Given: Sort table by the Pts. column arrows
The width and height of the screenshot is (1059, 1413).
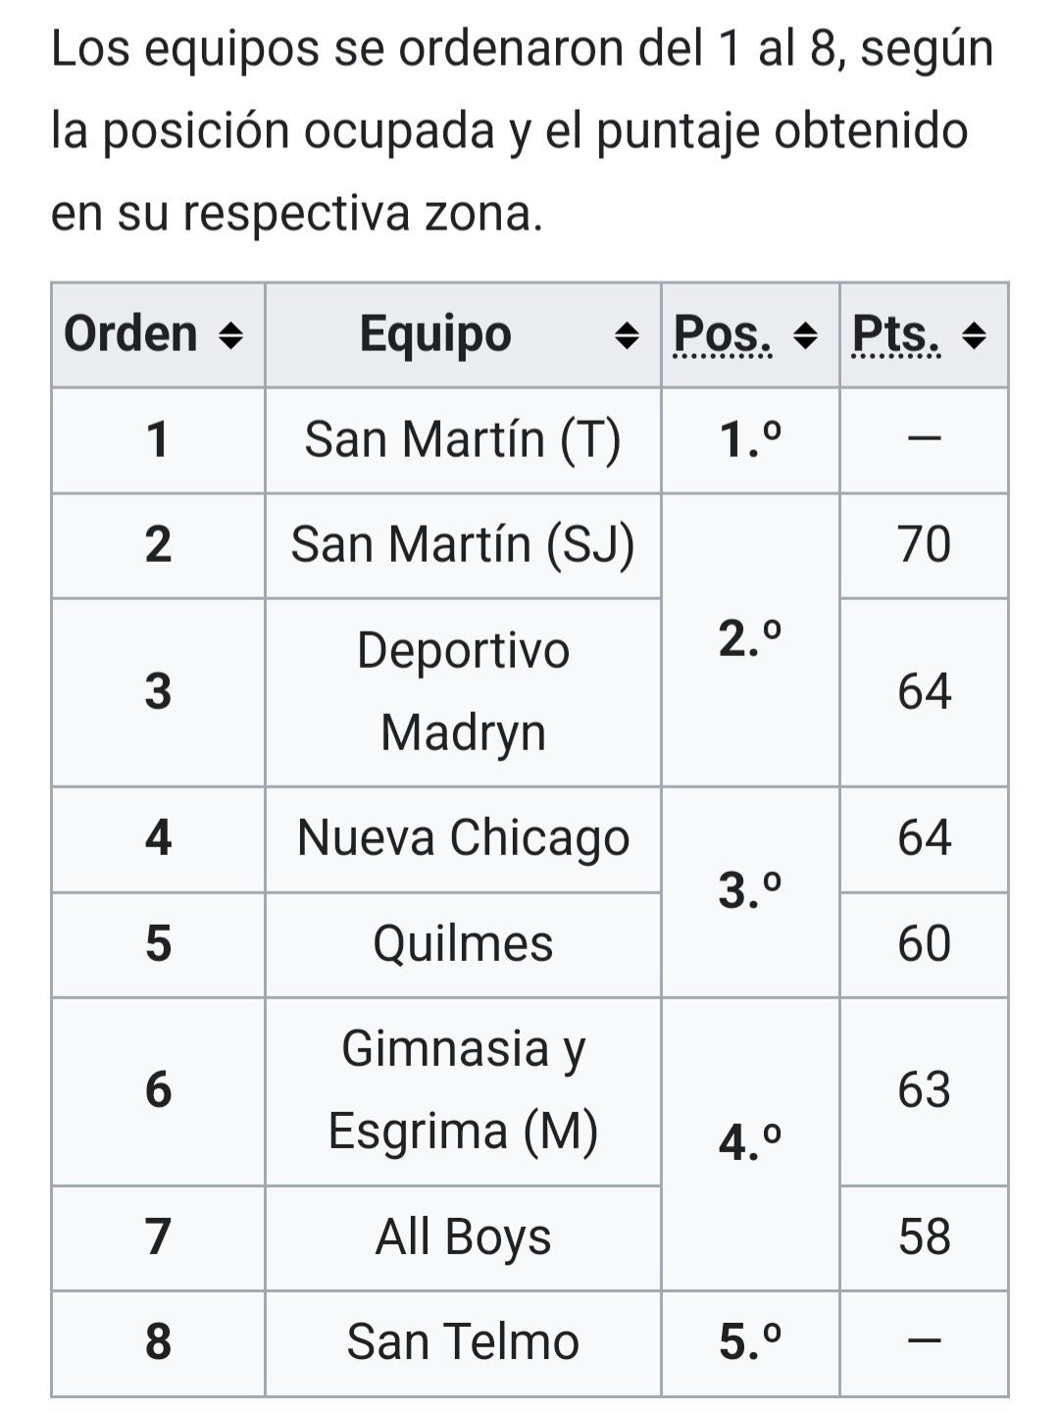Looking at the screenshot, I should 974,337.
